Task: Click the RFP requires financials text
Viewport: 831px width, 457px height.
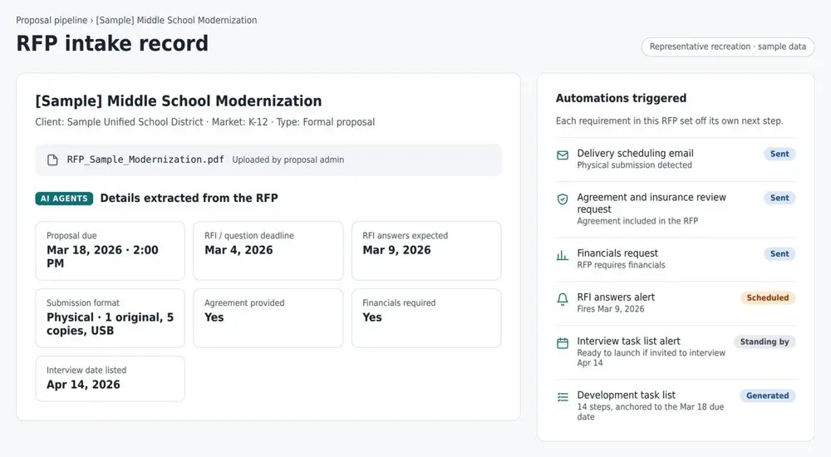Action: click(621, 265)
